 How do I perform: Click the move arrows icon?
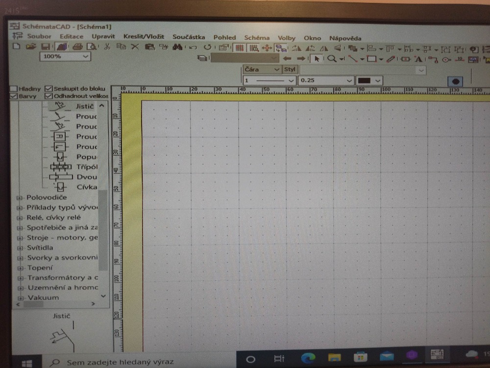click(267, 48)
